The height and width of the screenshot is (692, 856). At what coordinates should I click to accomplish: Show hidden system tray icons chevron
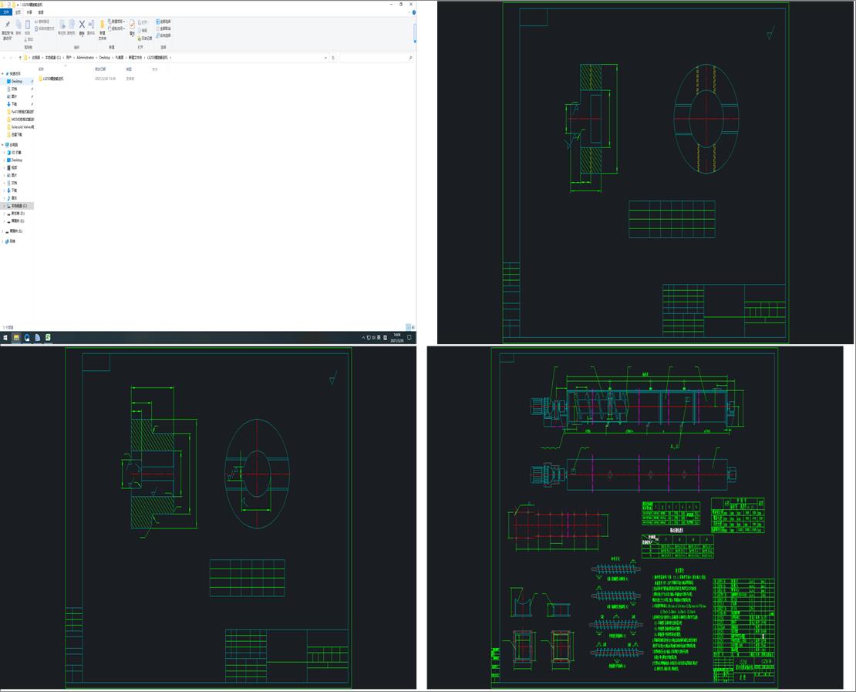(363, 338)
